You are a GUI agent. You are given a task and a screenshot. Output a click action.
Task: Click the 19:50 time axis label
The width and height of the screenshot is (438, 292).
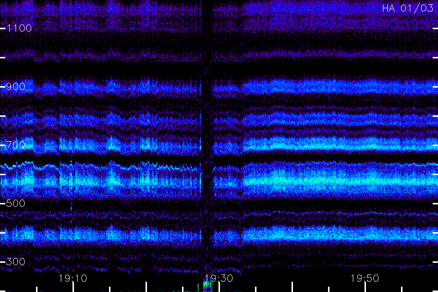pyautogui.click(x=365, y=278)
